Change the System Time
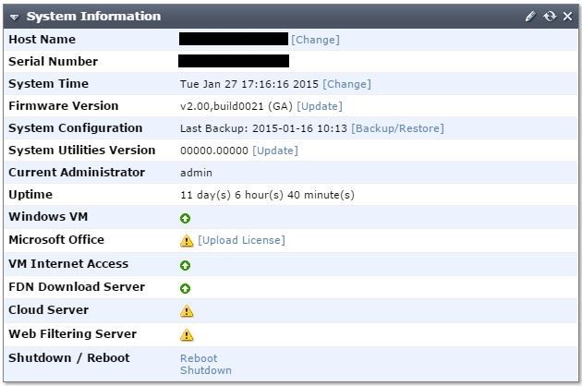This screenshot has height=386, width=582. pos(346,84)
